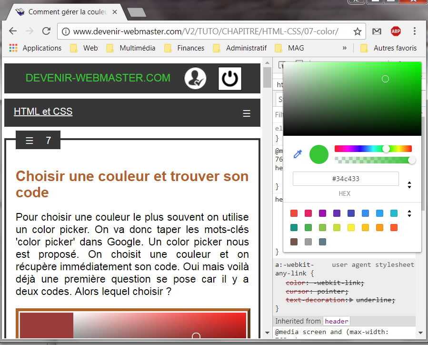Pick the pink palette swatch
428x345 pixels.
[x=308, y=213]
